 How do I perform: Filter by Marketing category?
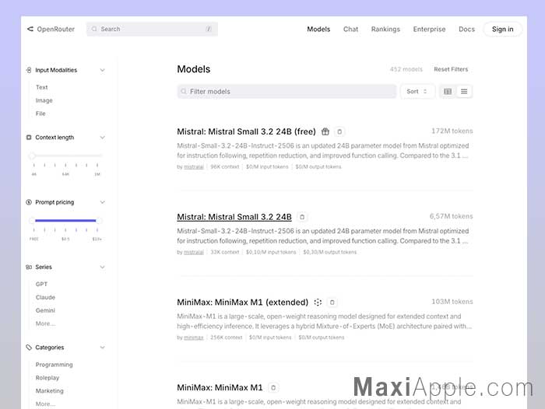(49, 391)
